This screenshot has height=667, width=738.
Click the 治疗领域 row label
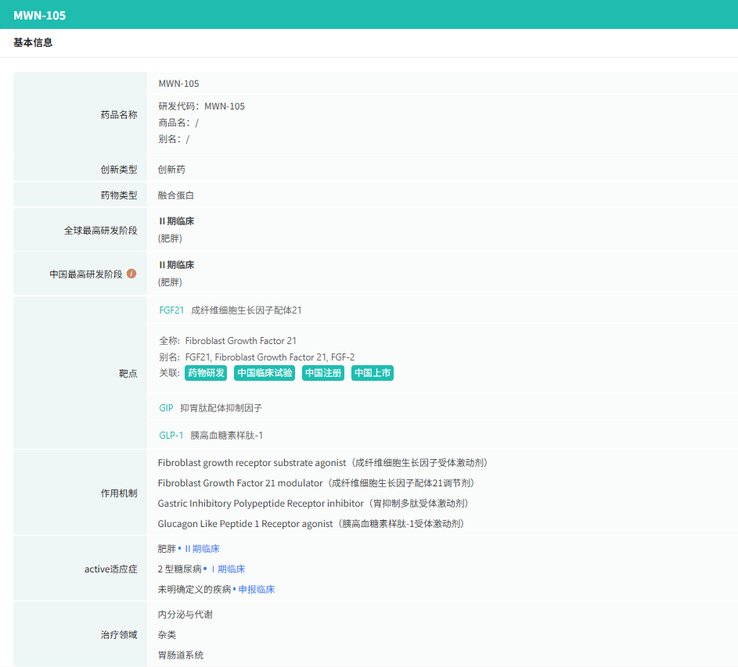point(119,634)
